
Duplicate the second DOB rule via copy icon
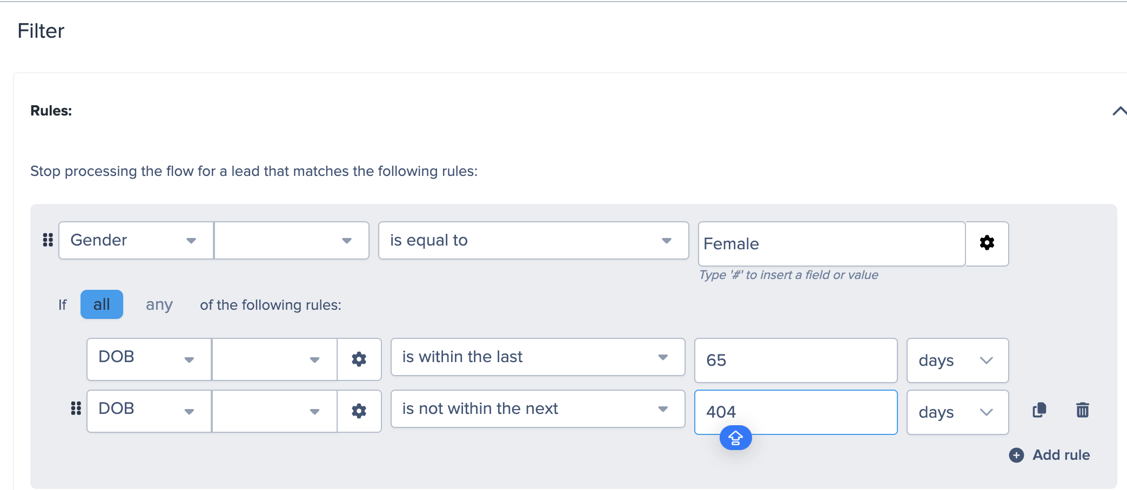coord(1039,410)
